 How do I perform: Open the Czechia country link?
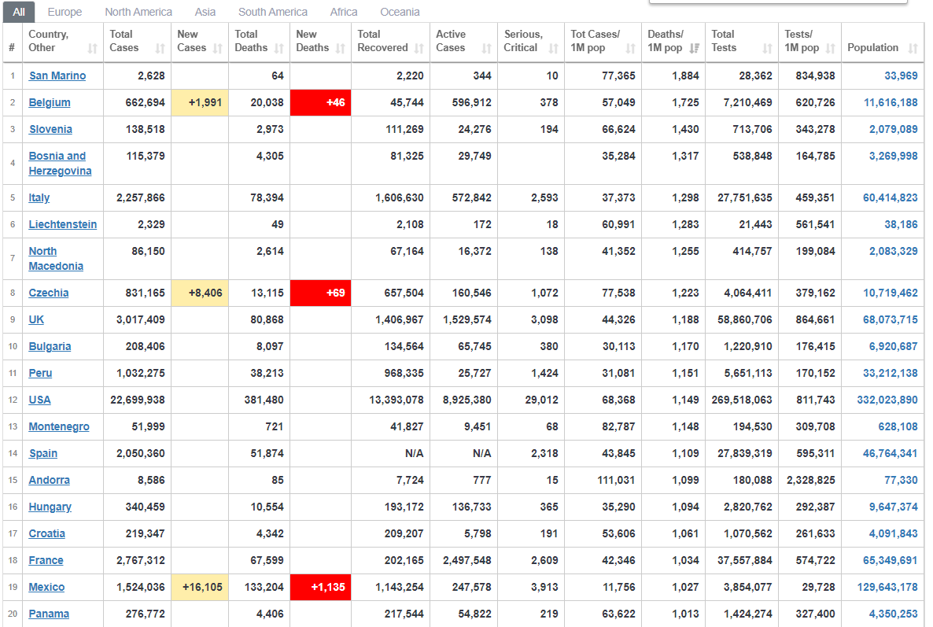coord(49,293)
